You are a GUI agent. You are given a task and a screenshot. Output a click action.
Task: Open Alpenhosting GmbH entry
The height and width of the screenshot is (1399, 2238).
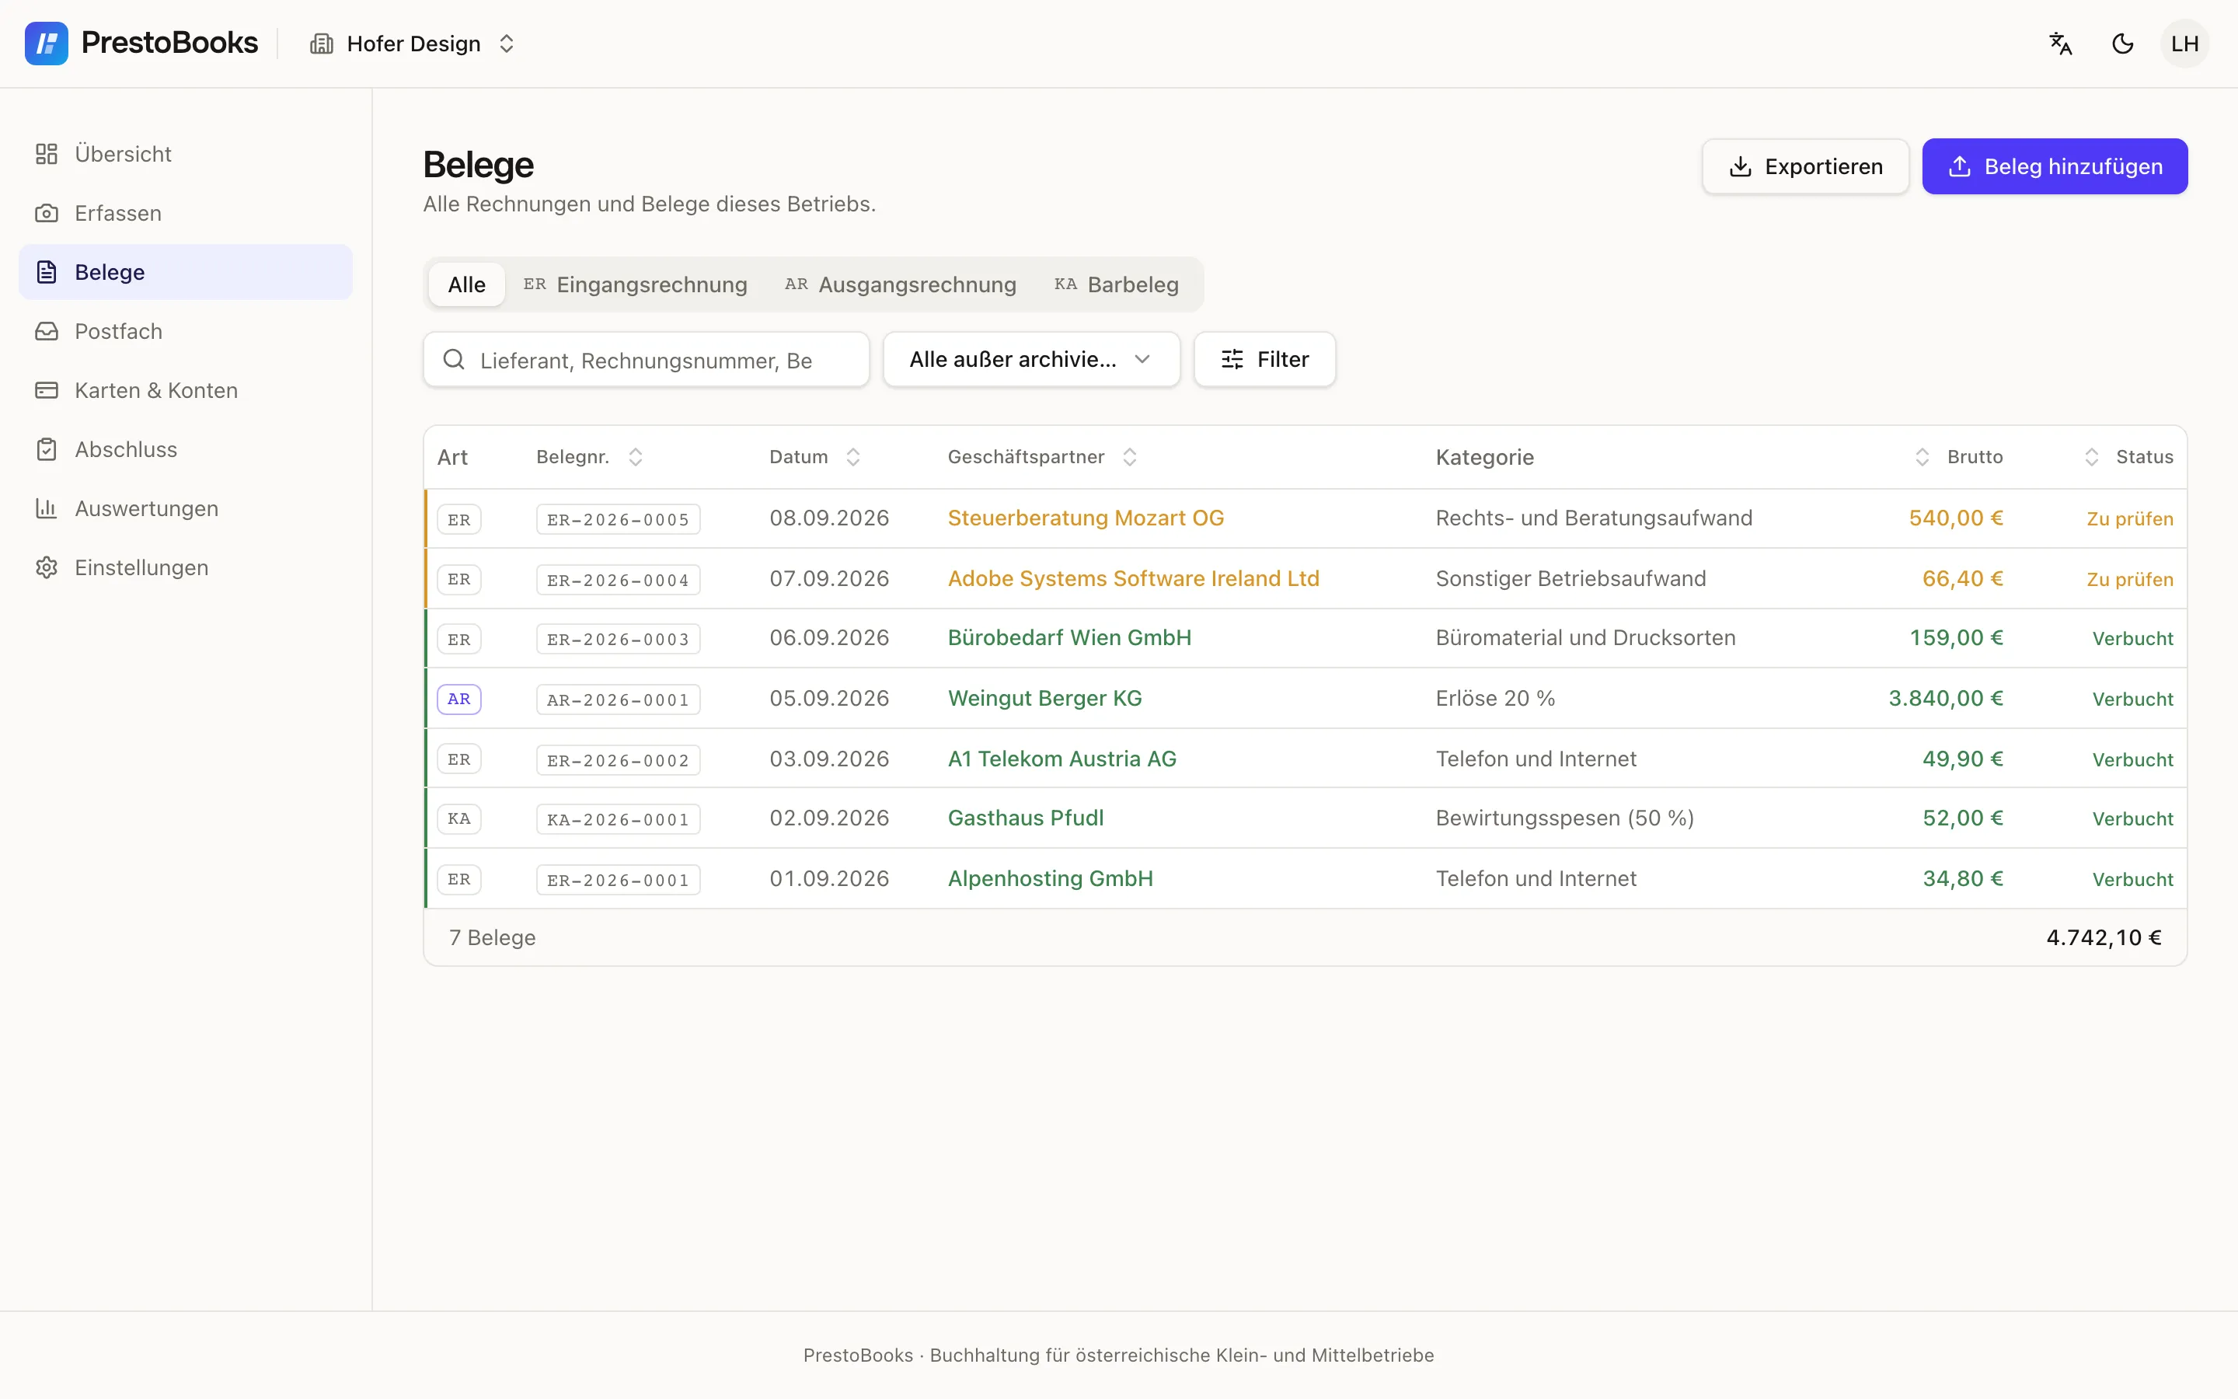(1051, 879)
